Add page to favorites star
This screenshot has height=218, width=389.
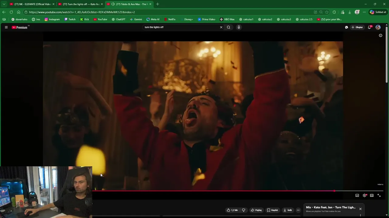327,12
